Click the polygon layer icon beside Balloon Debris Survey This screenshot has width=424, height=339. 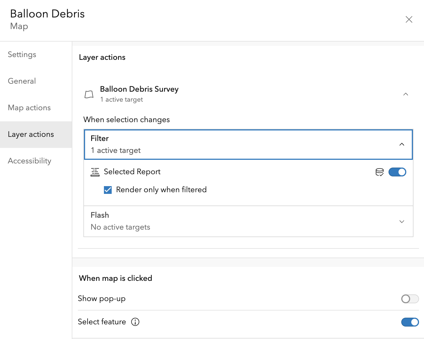pos(89,94)
